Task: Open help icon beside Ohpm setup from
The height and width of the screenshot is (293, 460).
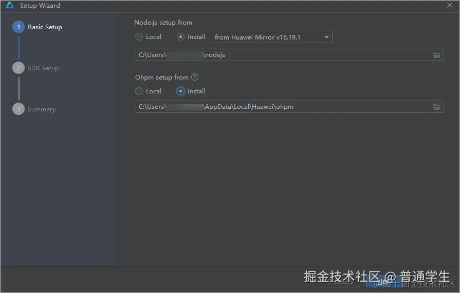Action: point(195,77)
